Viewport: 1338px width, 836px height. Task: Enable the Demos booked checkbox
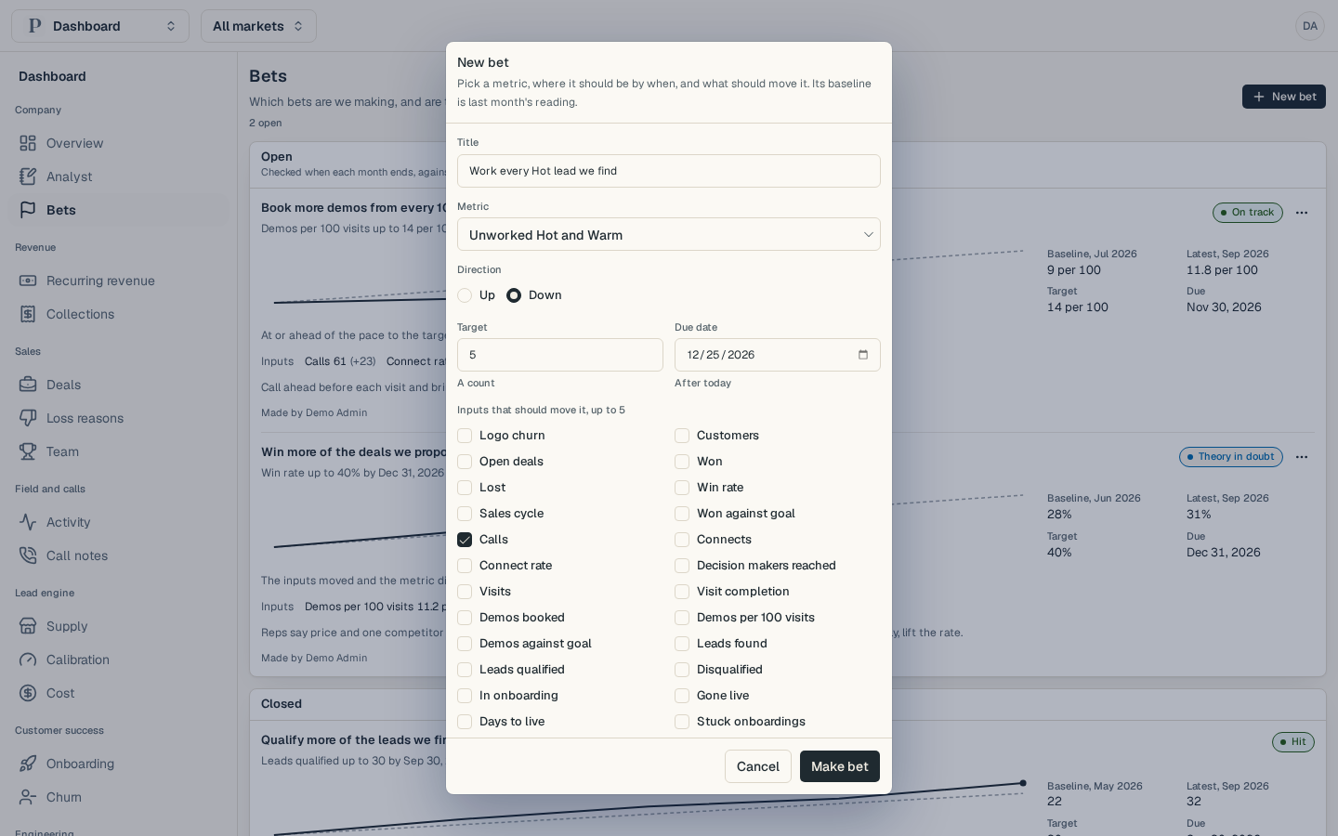tap(465, 618)
